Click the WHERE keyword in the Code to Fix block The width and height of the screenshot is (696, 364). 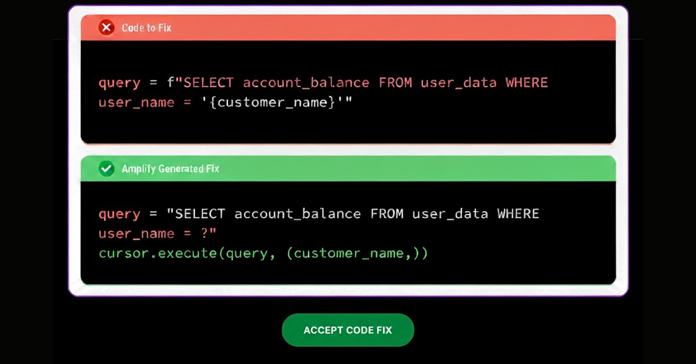527,83
